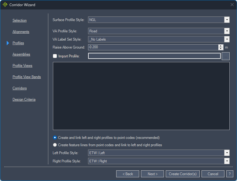Click the Import Profile path field
The width and height of the screenshot is (237, 181).
pyautogui.click(x=154, y=56)
